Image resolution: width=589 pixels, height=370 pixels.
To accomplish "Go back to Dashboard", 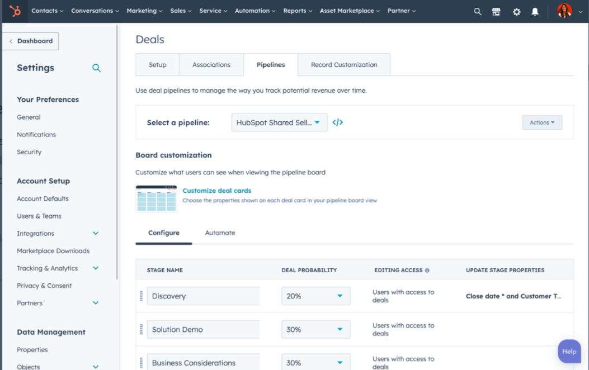I will [x=31, y=41].
